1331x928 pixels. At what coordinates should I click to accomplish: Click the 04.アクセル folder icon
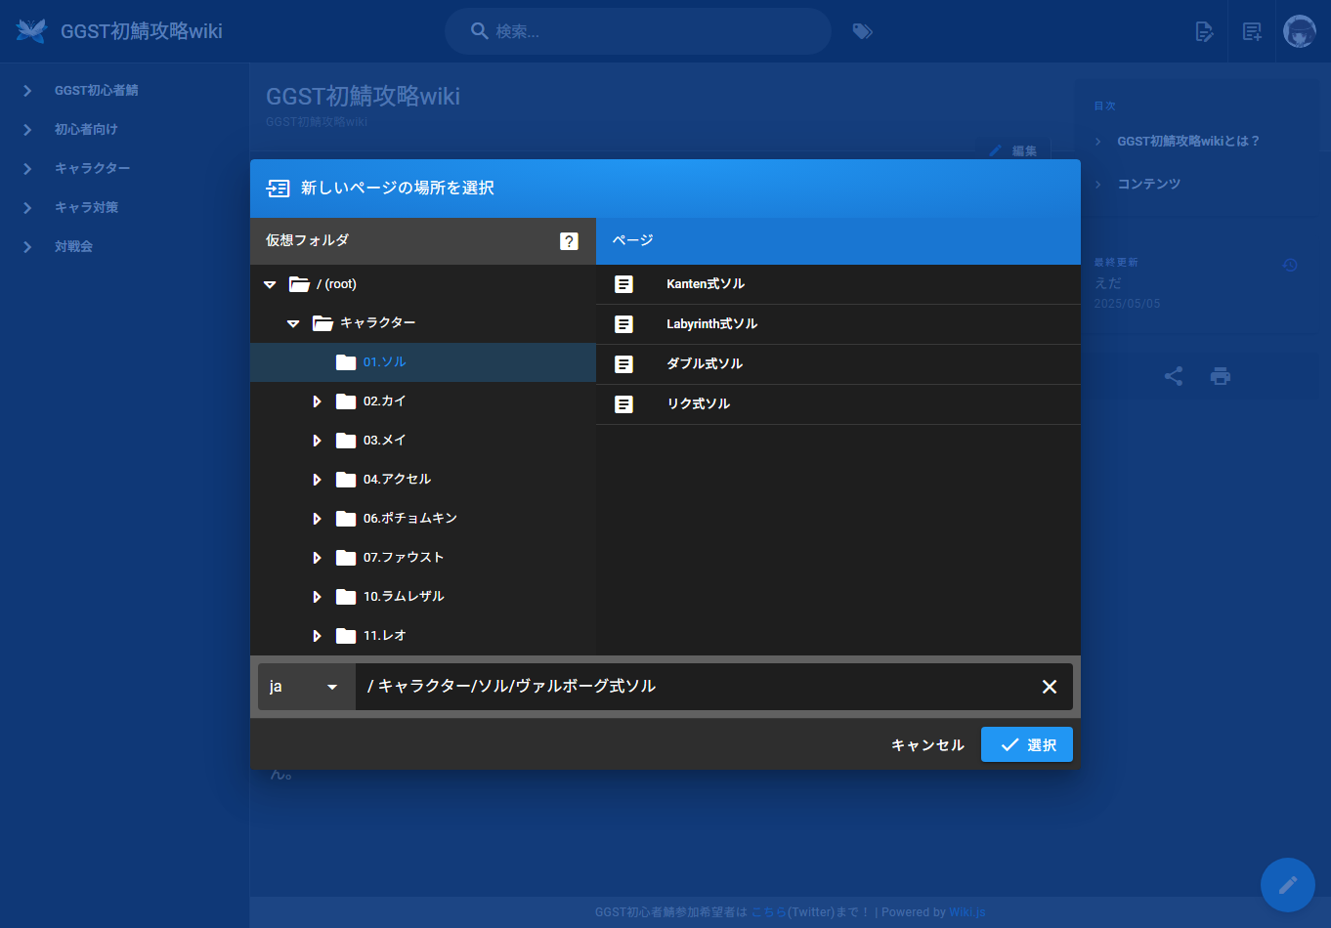click(x=346, y=480)
